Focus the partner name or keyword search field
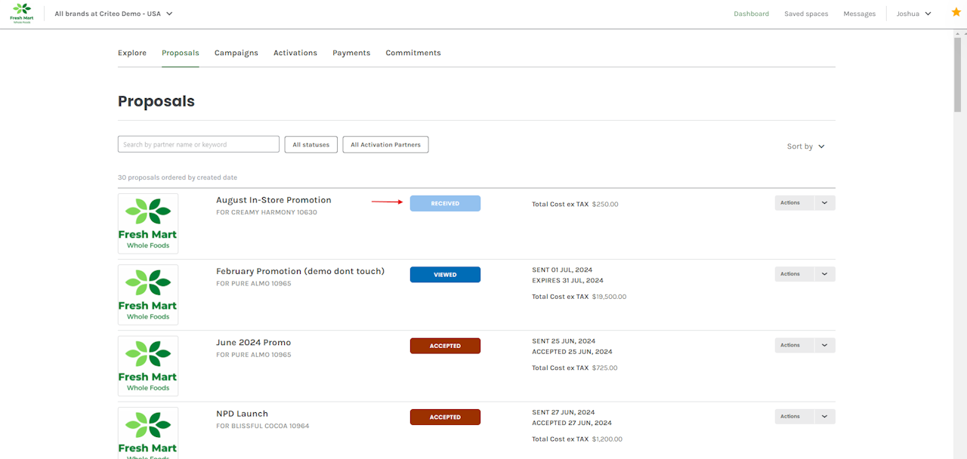This screenshot has height=459, width=967. (x=199, y=144)
